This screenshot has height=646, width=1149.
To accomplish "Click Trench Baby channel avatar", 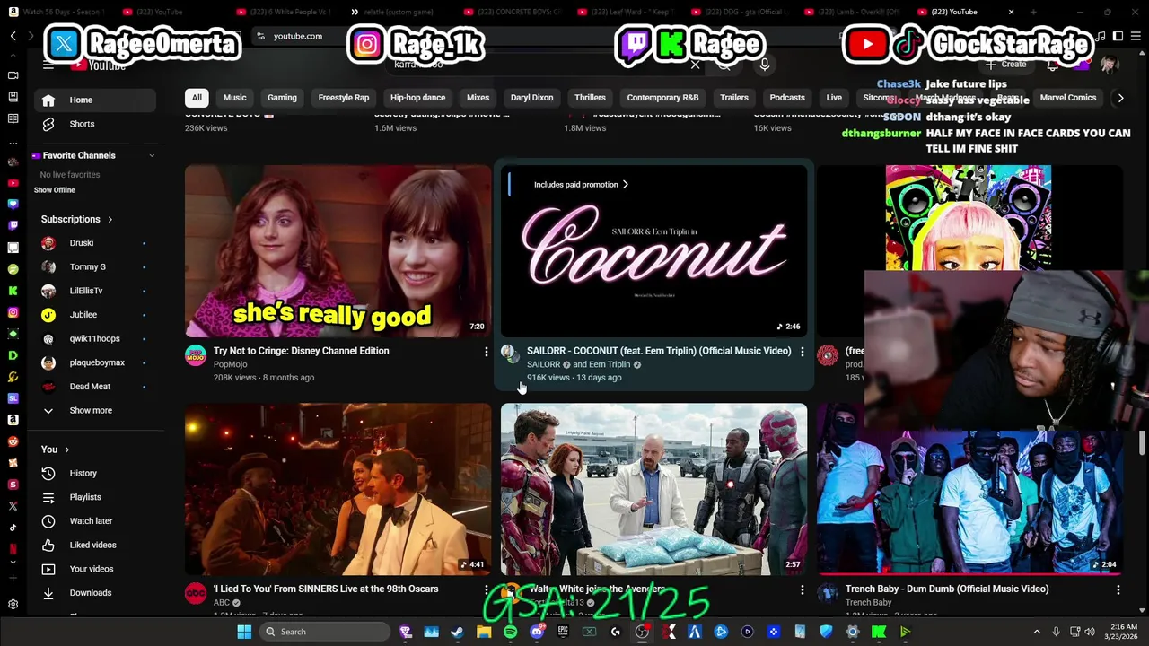I will (x=828, y=594).
